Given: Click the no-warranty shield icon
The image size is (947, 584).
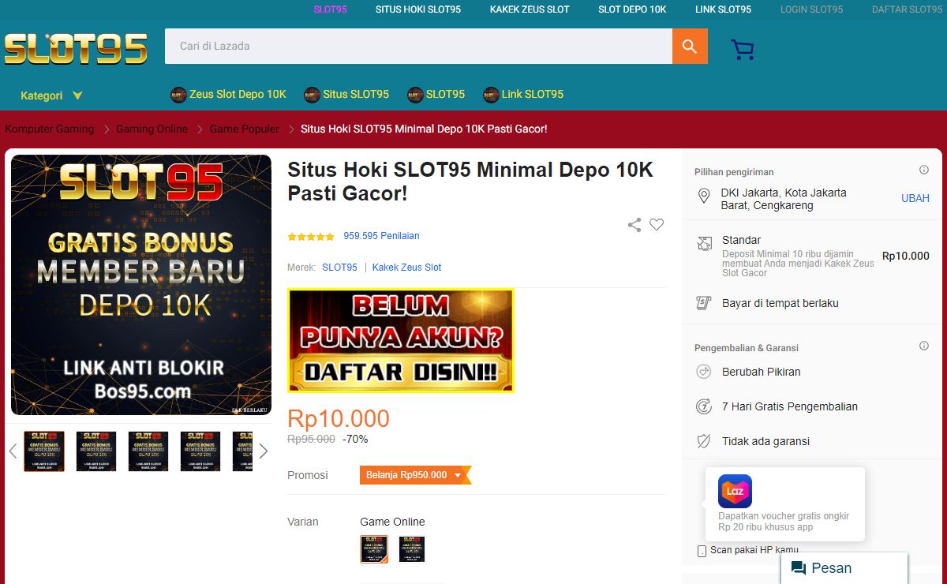Looking at the screenshot, I should (x=704, y=441).
